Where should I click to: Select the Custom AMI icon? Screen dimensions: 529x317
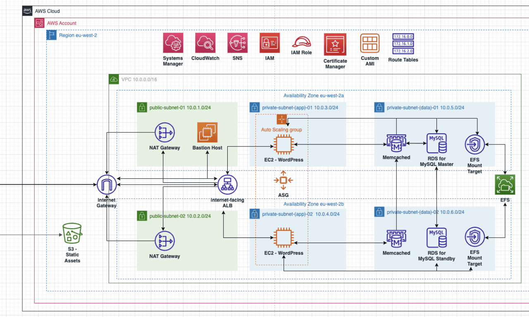pyautogui.click(x=369, y=44)
